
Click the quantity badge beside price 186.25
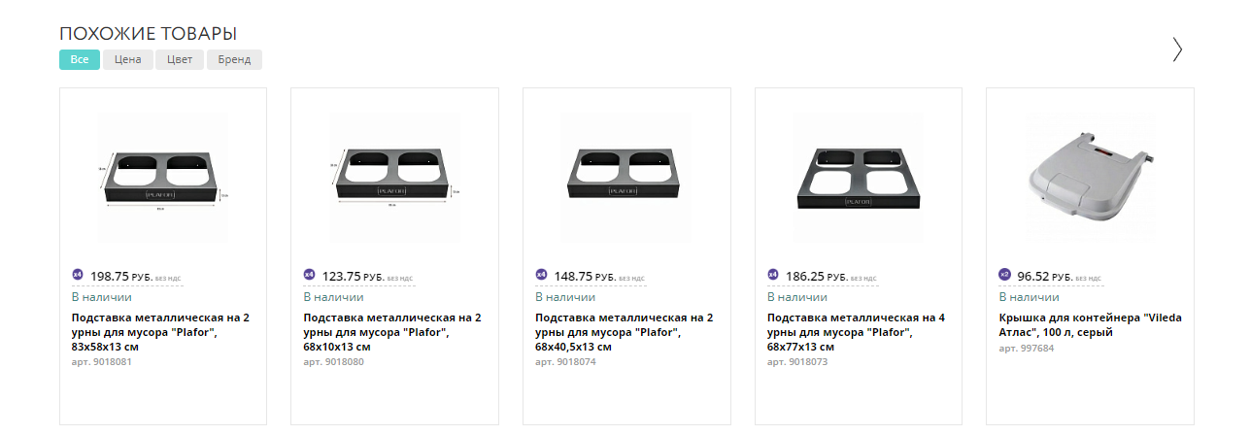click(773, 274)
